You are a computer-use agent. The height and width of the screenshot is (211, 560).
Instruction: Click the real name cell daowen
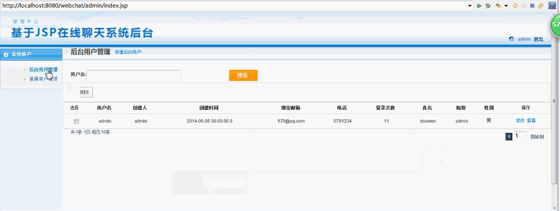click(428, 121)
